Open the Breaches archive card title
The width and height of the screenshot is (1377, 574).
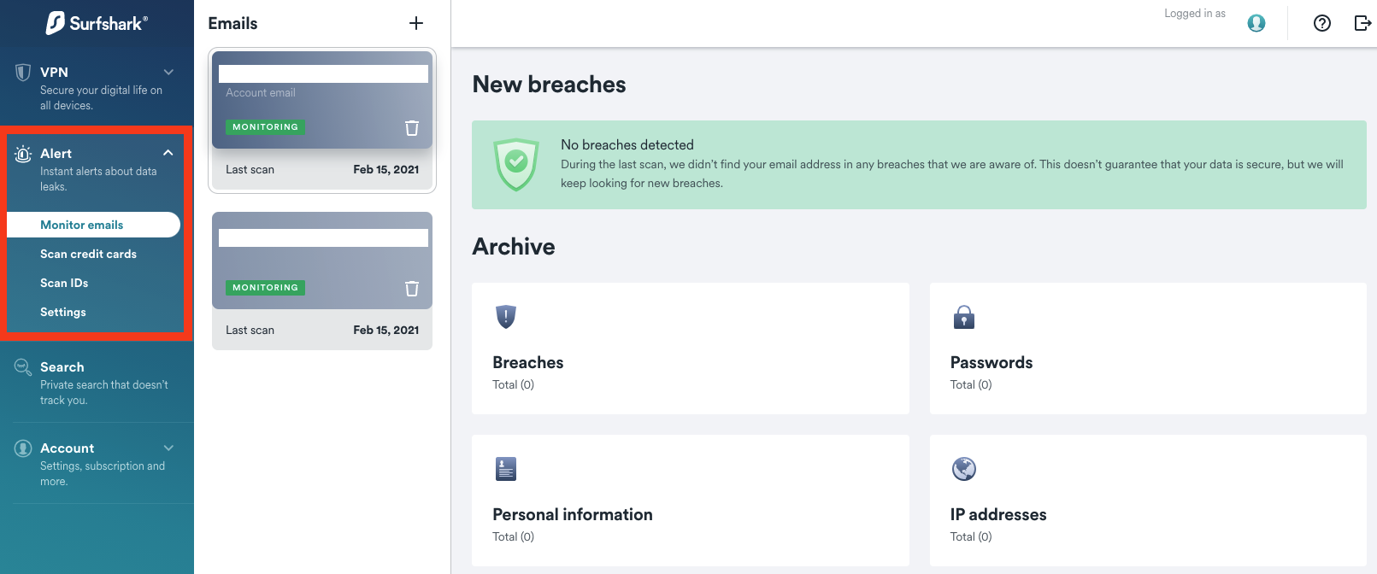click(x=528, y=362)
